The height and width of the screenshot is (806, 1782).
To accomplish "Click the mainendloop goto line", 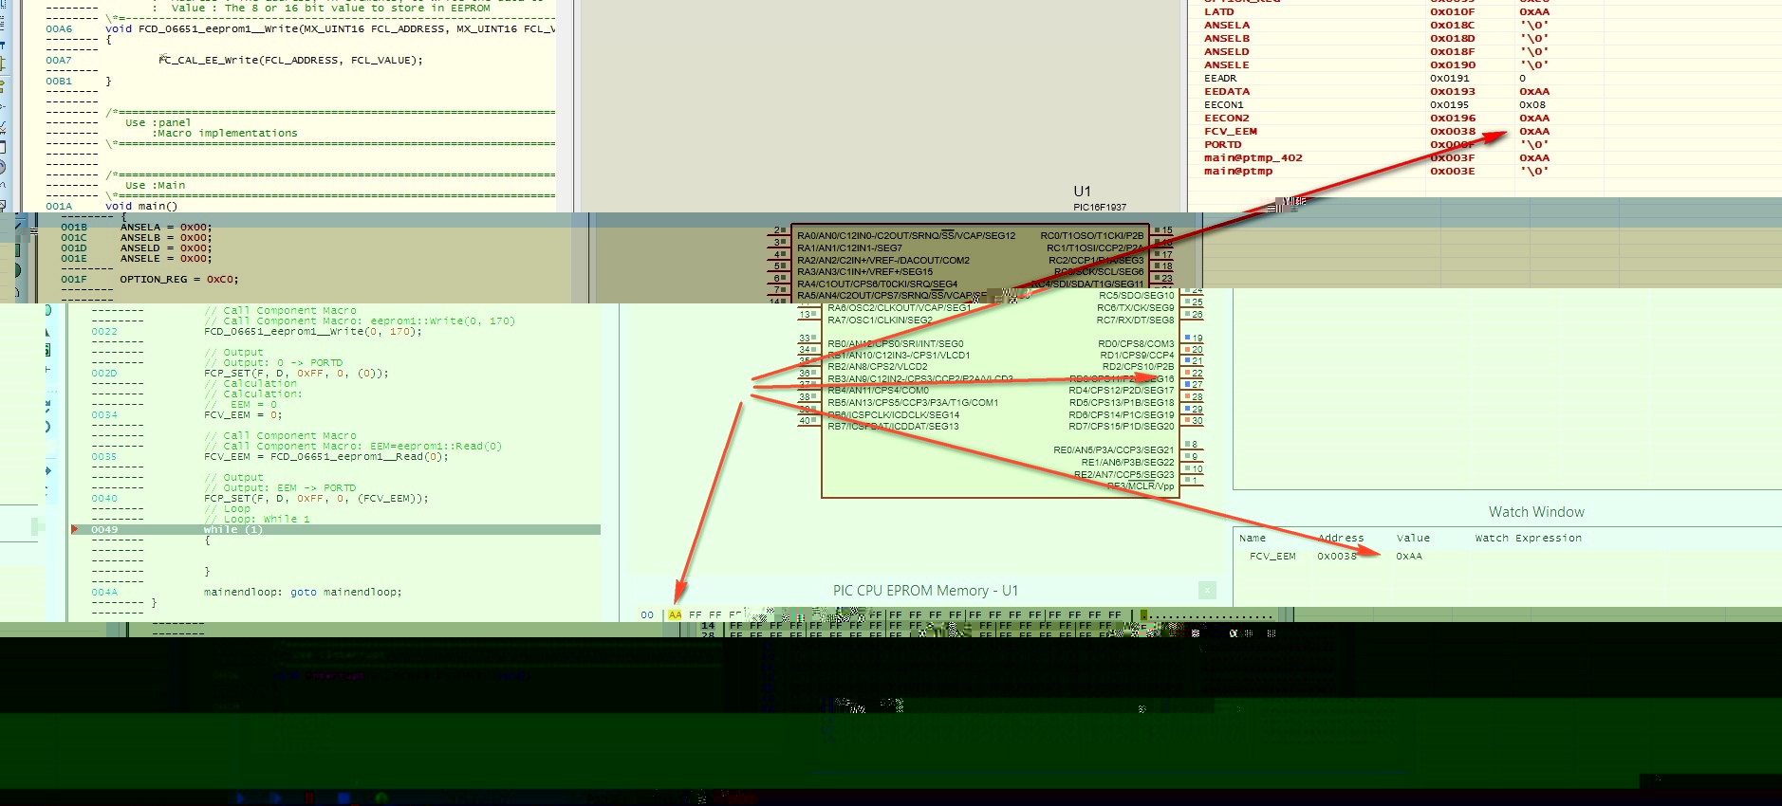I will (303, 592).
